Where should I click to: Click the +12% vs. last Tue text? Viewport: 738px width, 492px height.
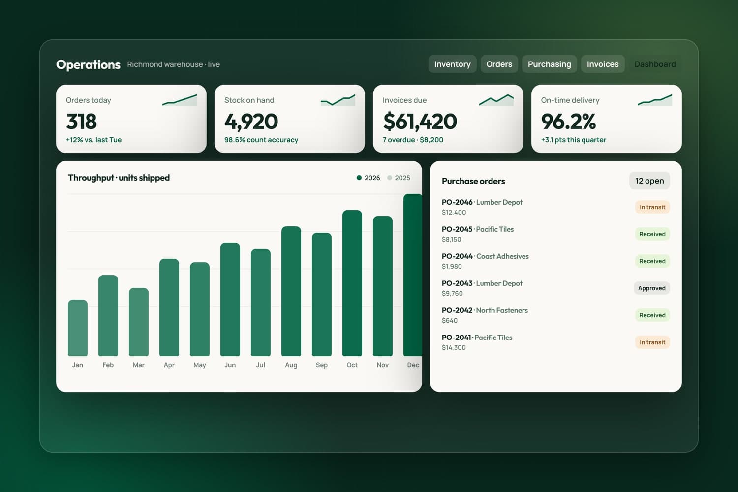[93, 140]
